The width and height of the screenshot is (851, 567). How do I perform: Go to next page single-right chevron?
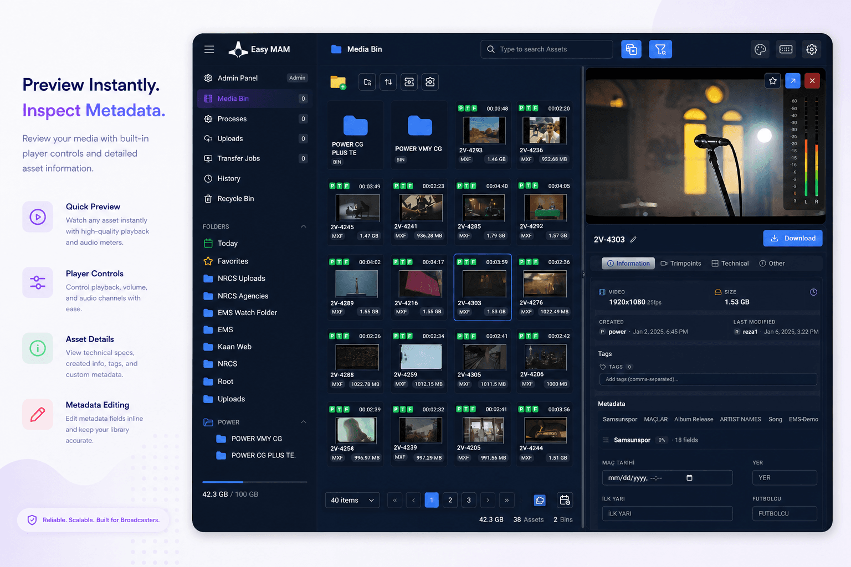[488, 500]
